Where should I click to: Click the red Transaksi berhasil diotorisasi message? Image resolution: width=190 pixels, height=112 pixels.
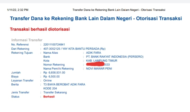click(40, 29)
